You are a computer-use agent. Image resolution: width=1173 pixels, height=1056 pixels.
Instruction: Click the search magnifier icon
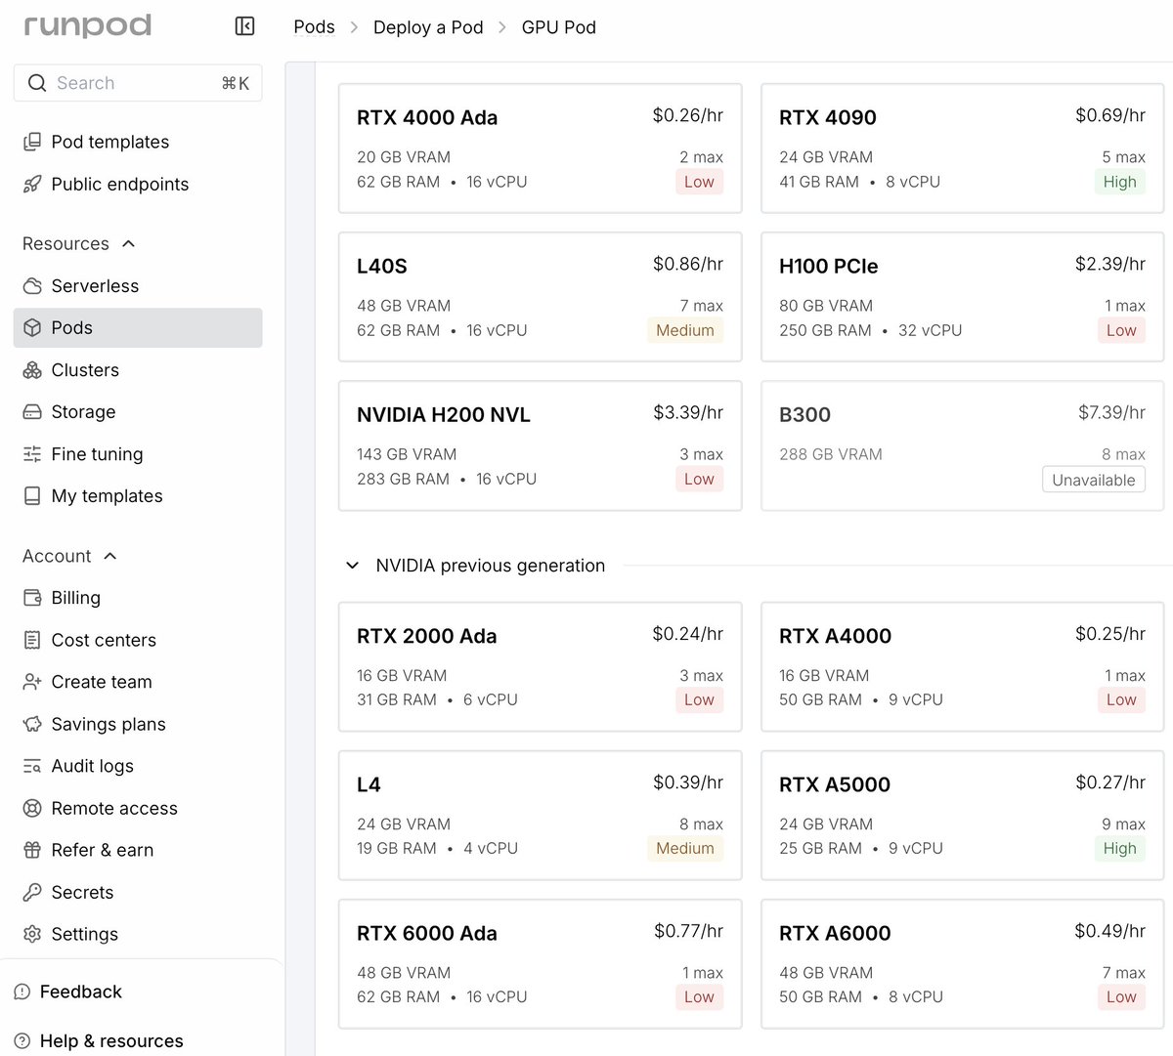click(37, 83)
